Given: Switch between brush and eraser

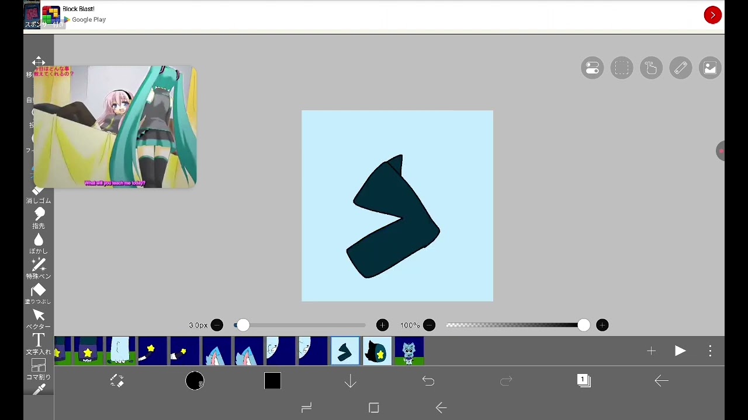Looking at the screenshot, I should [117, 381].
